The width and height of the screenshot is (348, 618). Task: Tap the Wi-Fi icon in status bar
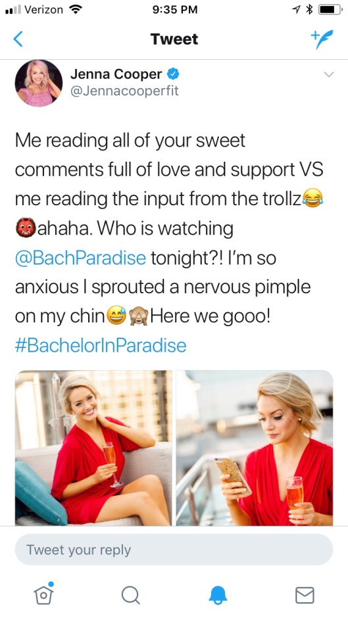click(75, 9)
